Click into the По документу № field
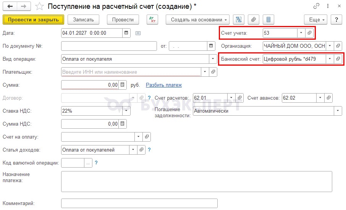The image size is (346, 210). pos(109,46)
